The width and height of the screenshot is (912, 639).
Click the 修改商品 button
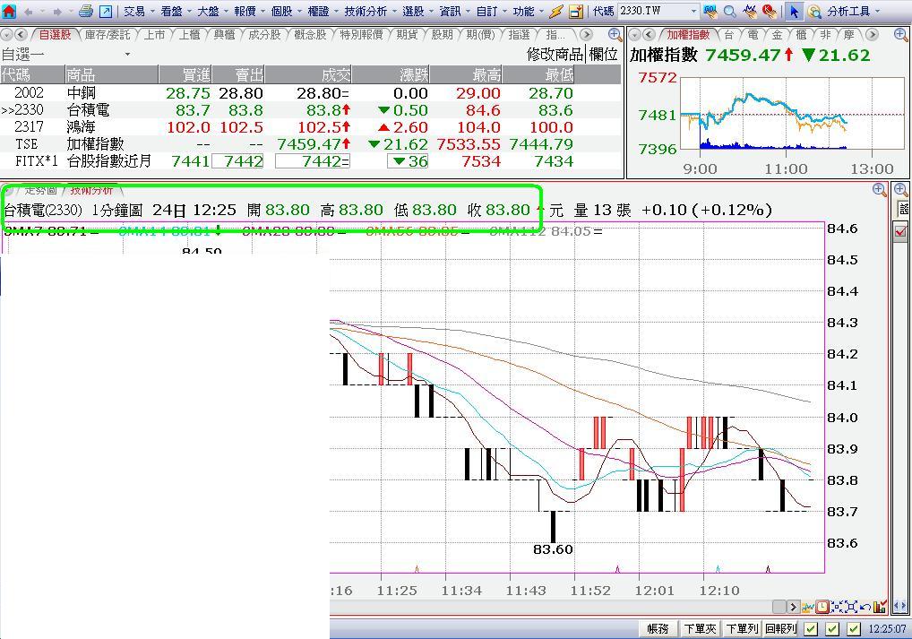pos(555,54)
